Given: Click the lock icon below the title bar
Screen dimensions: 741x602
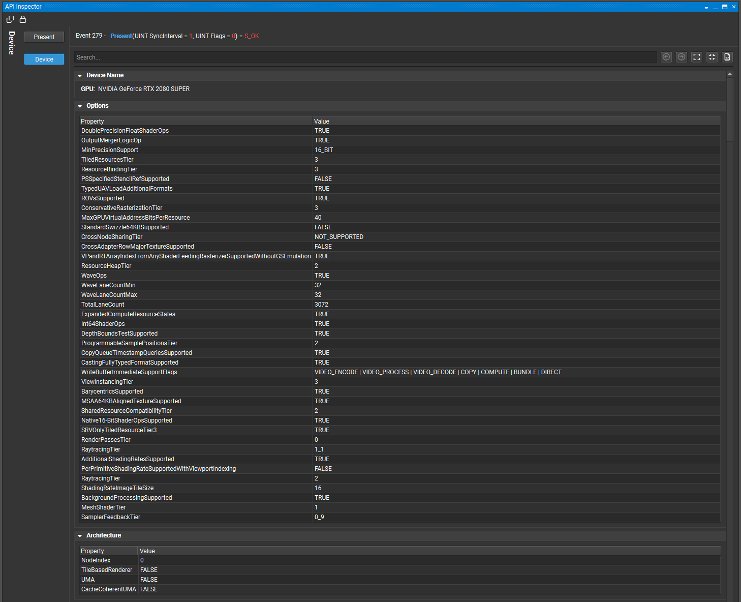Looking at the screenshot, I should [22, 19].
